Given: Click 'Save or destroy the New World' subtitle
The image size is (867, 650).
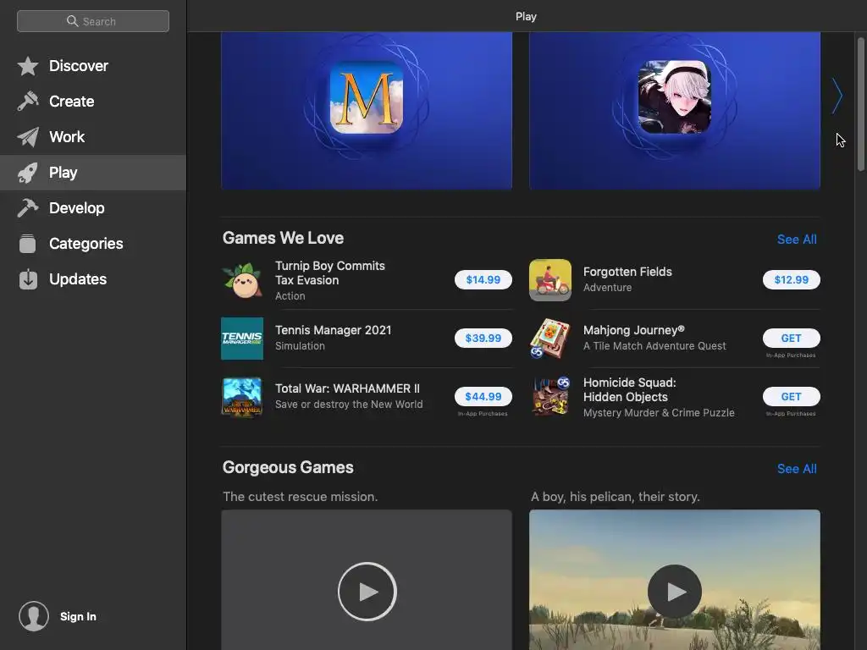Looking at the screenshot, I should 349,404.
